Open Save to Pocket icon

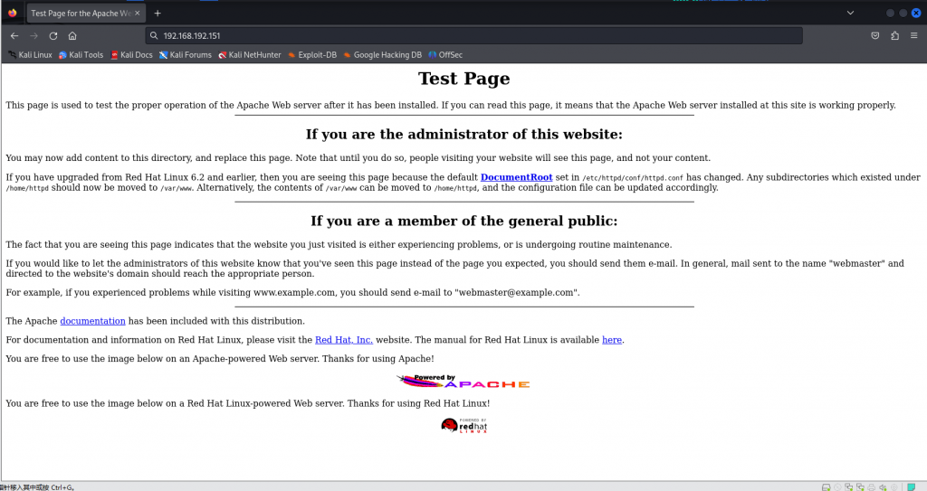point(875,35)
